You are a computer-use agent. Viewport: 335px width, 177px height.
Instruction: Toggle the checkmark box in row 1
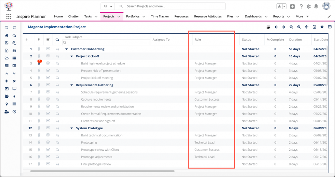pos(48,49)
